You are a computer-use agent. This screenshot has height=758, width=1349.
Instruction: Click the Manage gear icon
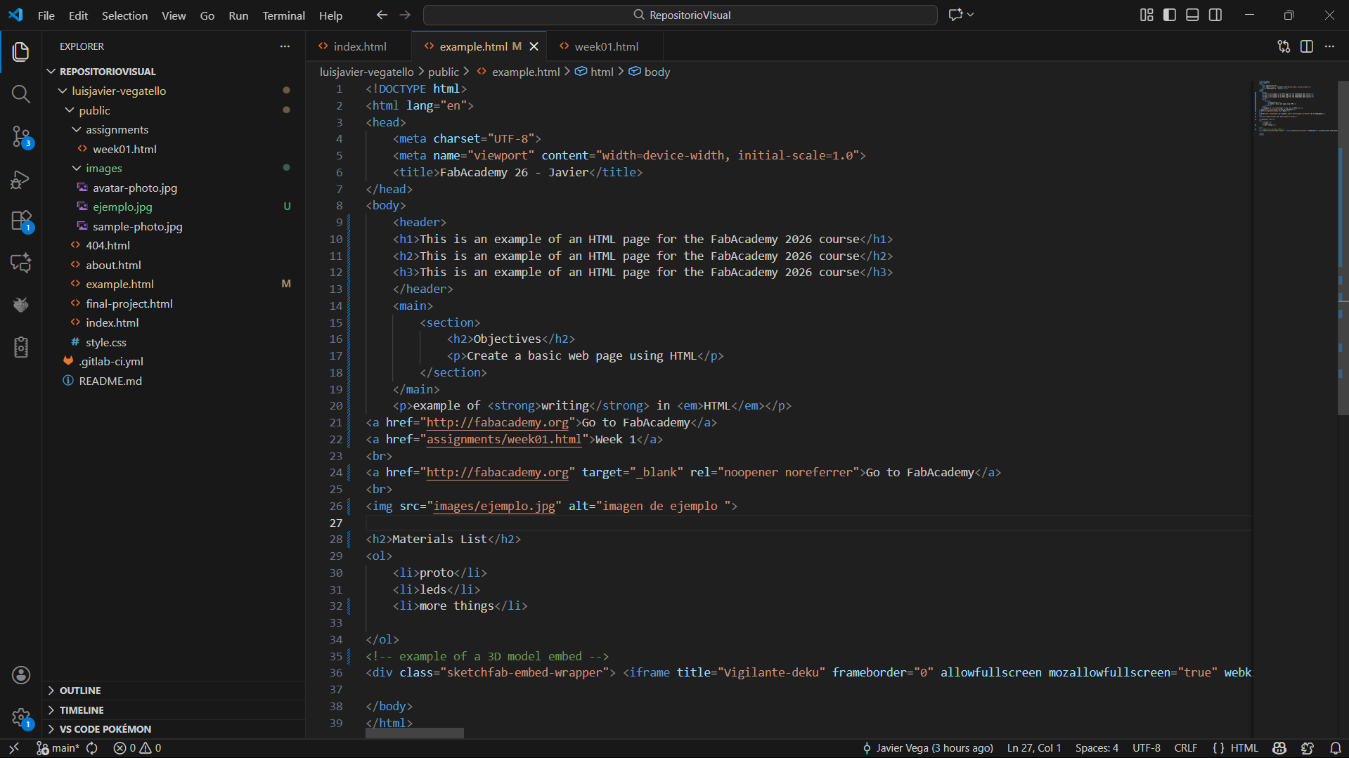click(x=20, y=717)
